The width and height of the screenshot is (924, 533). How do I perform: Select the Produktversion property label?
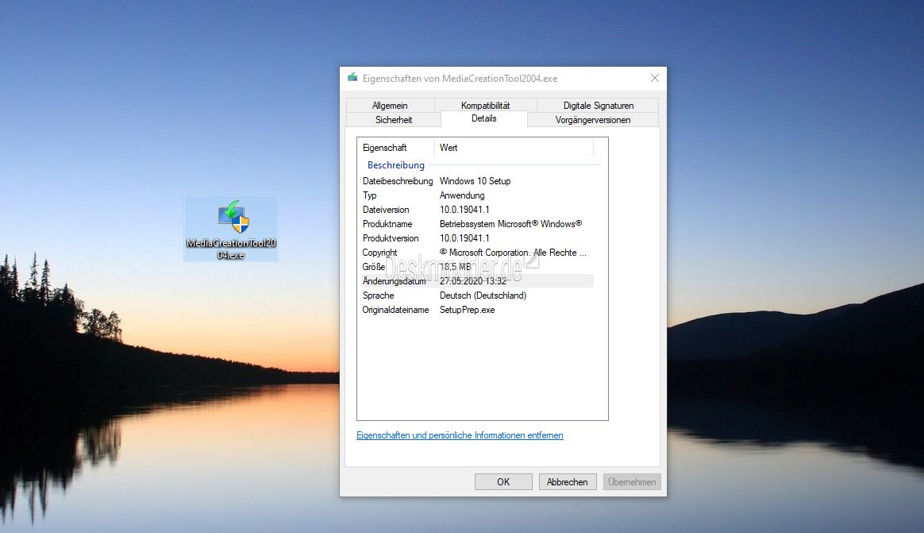pos(391,238)
